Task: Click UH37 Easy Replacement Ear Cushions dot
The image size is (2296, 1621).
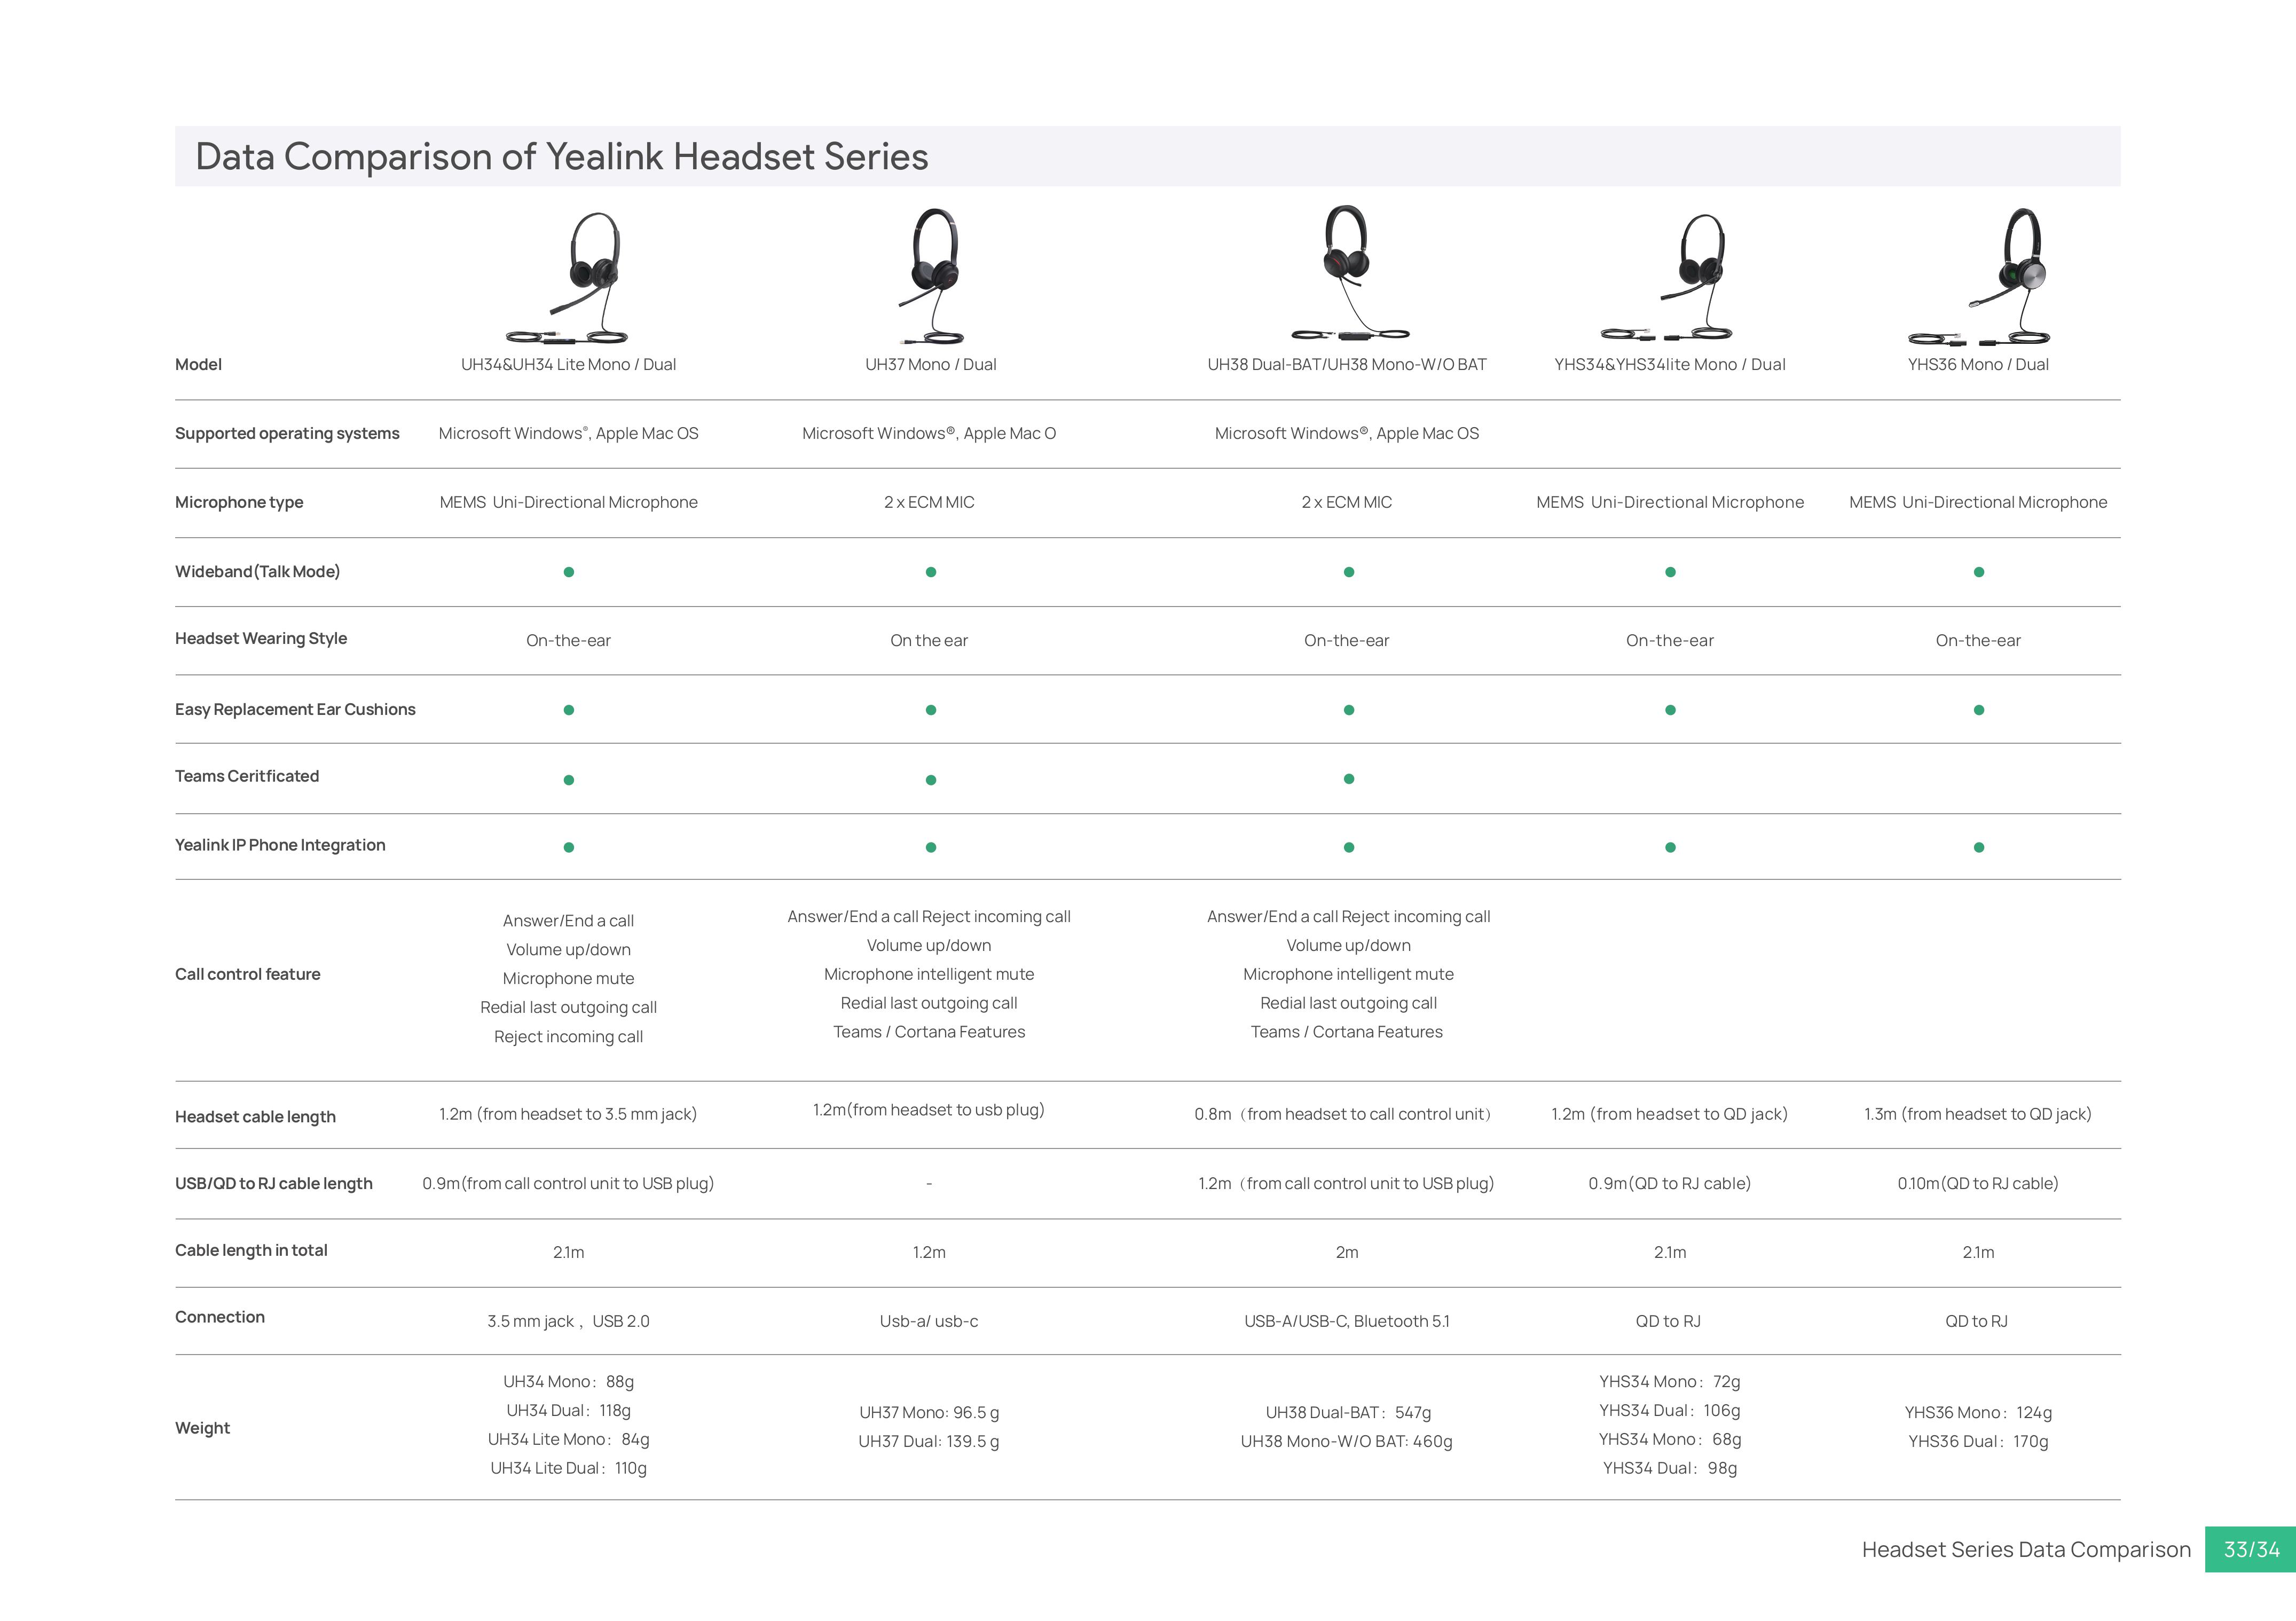Action: [x=931, y=711]
